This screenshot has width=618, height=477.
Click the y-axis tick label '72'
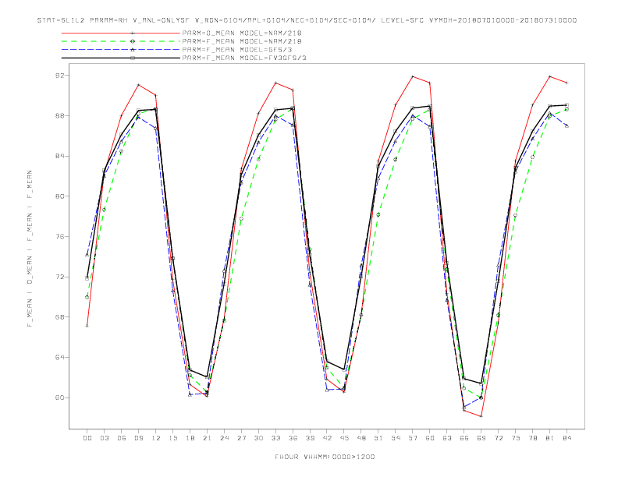[60, 277]
